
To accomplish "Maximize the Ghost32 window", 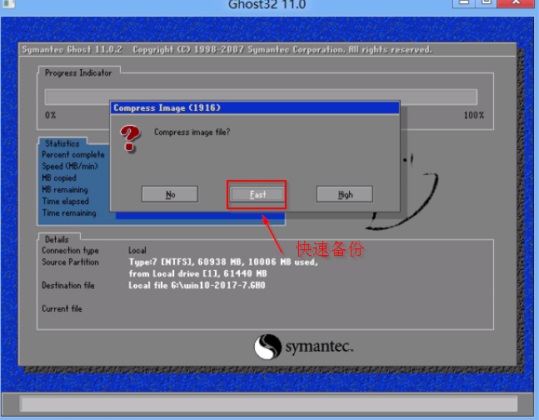I will click(486, 2).
